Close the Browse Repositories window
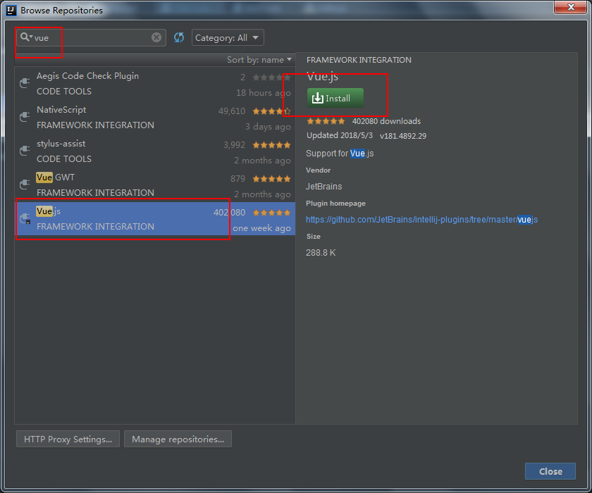592x493 pixels. [570, 7]
